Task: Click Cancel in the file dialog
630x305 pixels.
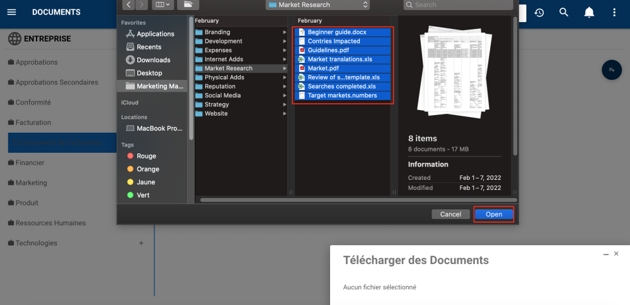Action: point(450,214)
